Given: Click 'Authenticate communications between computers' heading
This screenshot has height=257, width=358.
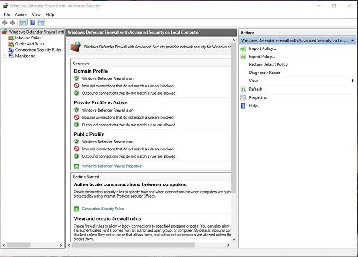Looking at the screenshot, I should point(130,185).
